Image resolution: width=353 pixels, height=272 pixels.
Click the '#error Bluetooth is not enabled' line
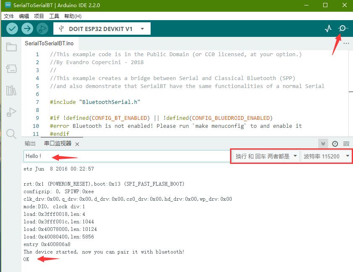click(175, 126)
